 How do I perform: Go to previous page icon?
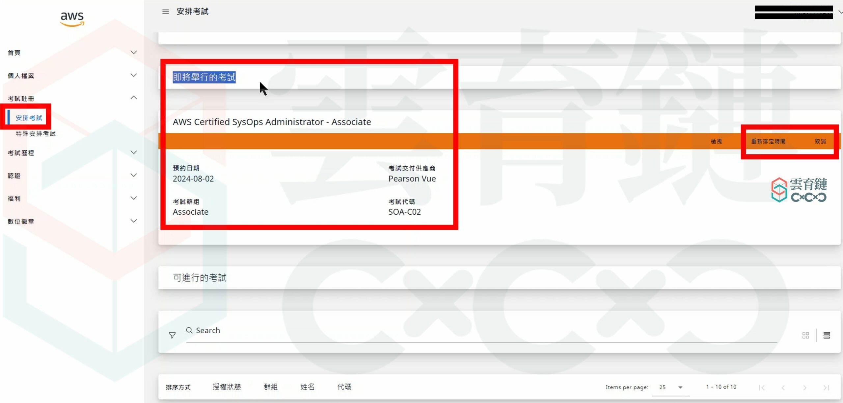pyautogui.click(x=783, y=388)
